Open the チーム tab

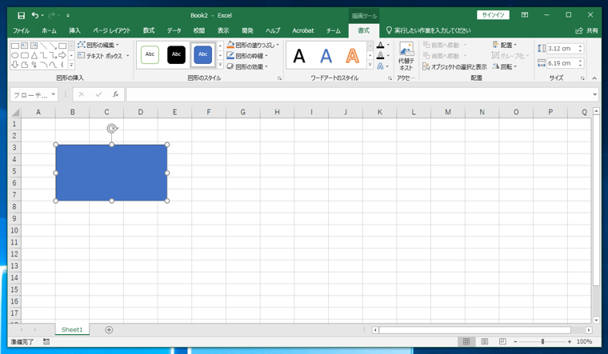pos(333,30)
